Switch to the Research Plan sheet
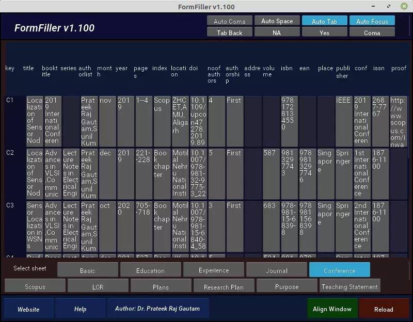 pyautogui.click(x=224, y=286)
